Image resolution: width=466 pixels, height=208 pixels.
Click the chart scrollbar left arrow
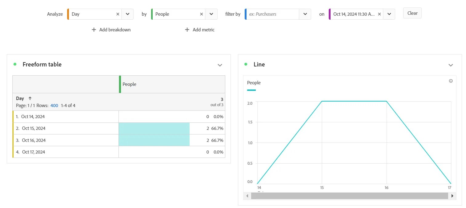(247, 196)
